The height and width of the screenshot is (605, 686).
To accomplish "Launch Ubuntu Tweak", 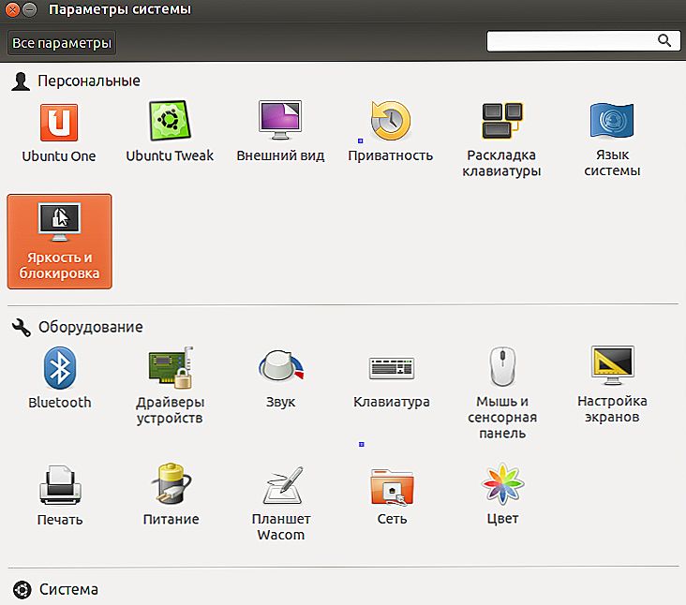I will (x=170, y=132).
